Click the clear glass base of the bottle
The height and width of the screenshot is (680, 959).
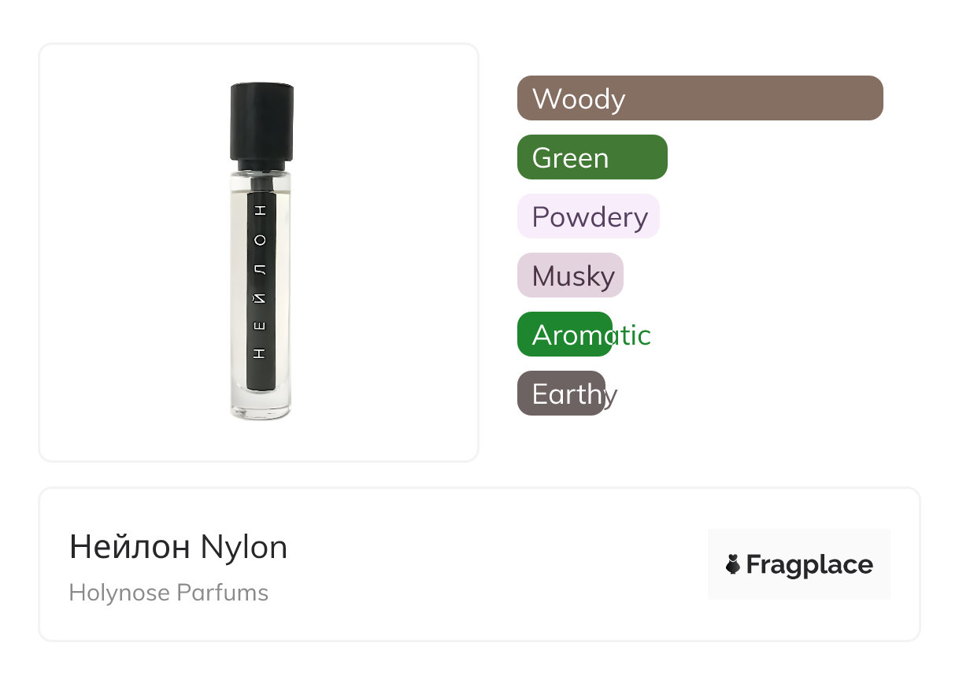click(261, 404)
